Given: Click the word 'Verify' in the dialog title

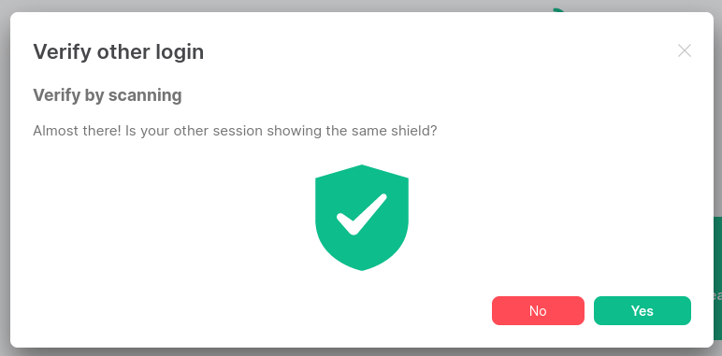Looking at the screenshot, I should [62, 52].
